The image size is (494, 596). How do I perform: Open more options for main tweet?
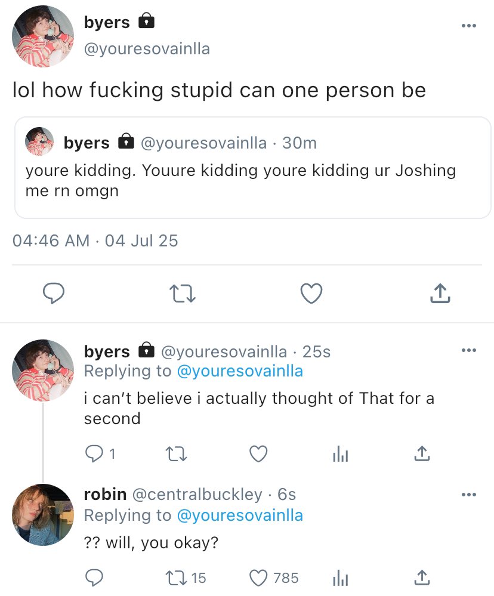[x=469, y=26]
